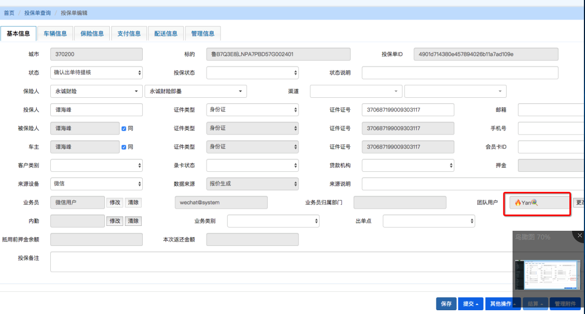Viewport: 585px width, 314px height.
Task: Click 修改 next to 业务员
Action: [115, 203]
